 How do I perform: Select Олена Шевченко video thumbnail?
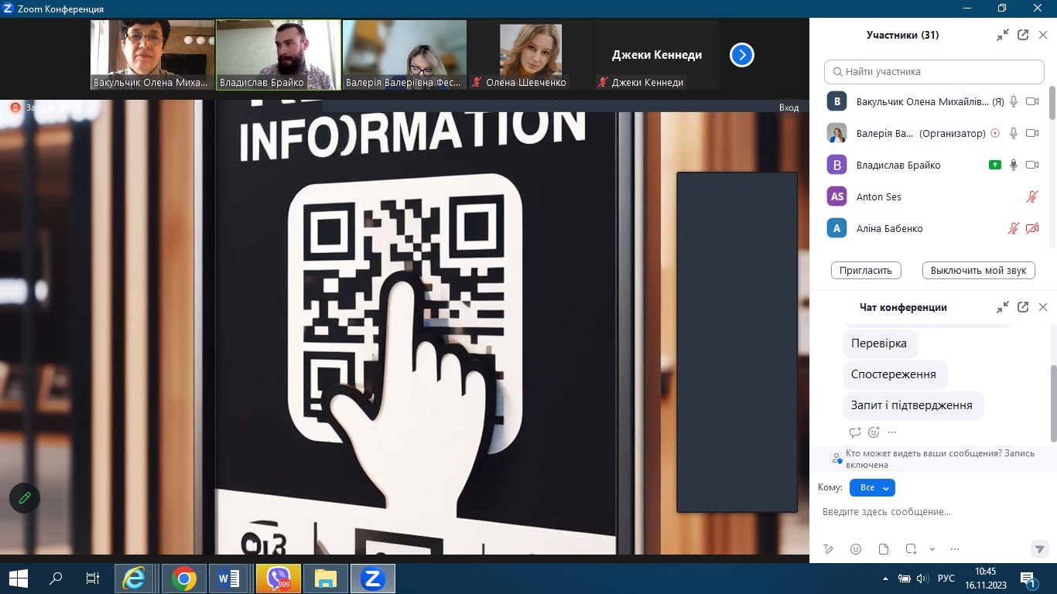point(531,55)
